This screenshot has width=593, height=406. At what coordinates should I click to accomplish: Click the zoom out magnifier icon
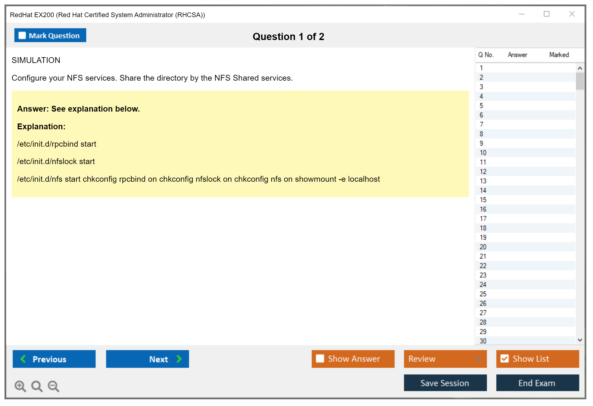53,386
